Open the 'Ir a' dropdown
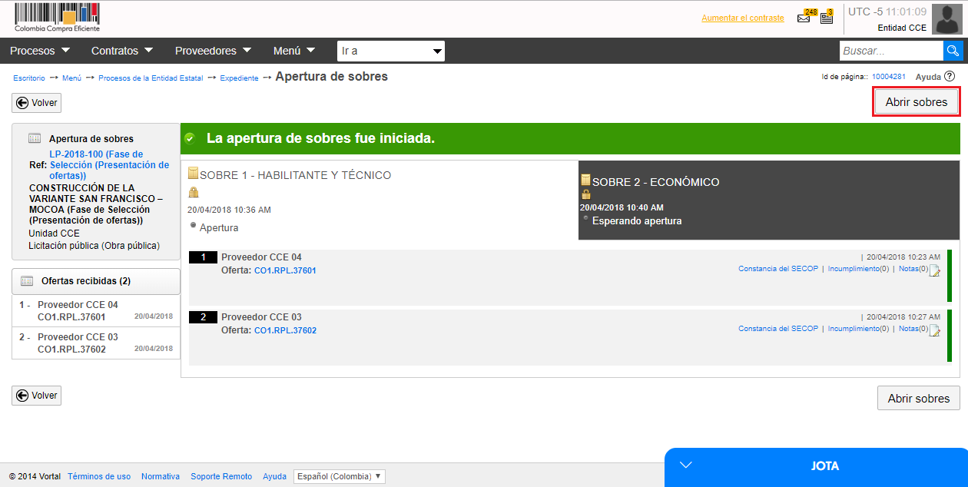Viewport: 968px width, 487px height. (390, 51)
